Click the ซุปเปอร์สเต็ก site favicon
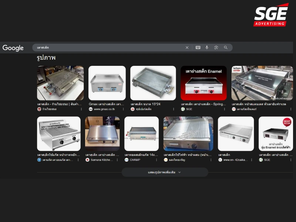 click(132, 109)
